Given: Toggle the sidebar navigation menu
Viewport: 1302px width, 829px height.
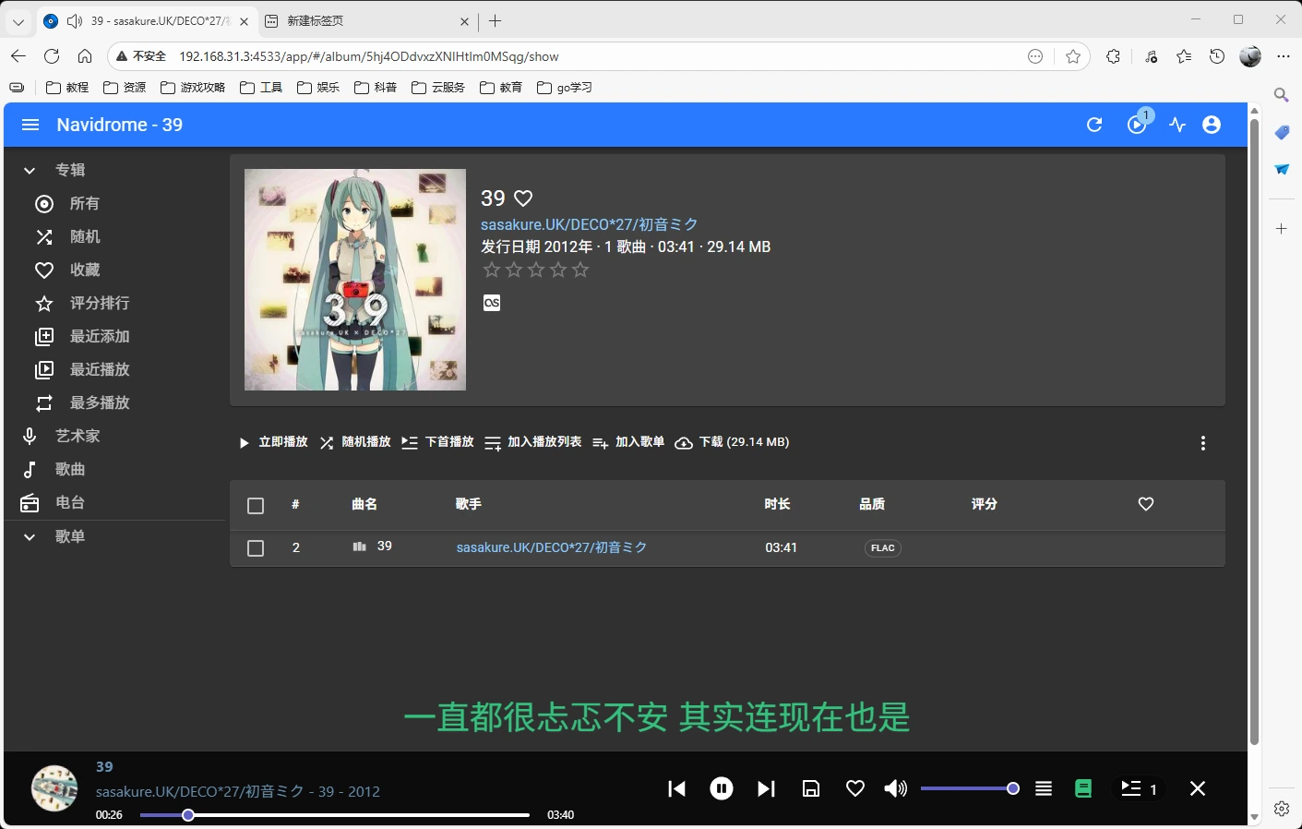Looking at the screenshot, I should click(x=30, y=125).
